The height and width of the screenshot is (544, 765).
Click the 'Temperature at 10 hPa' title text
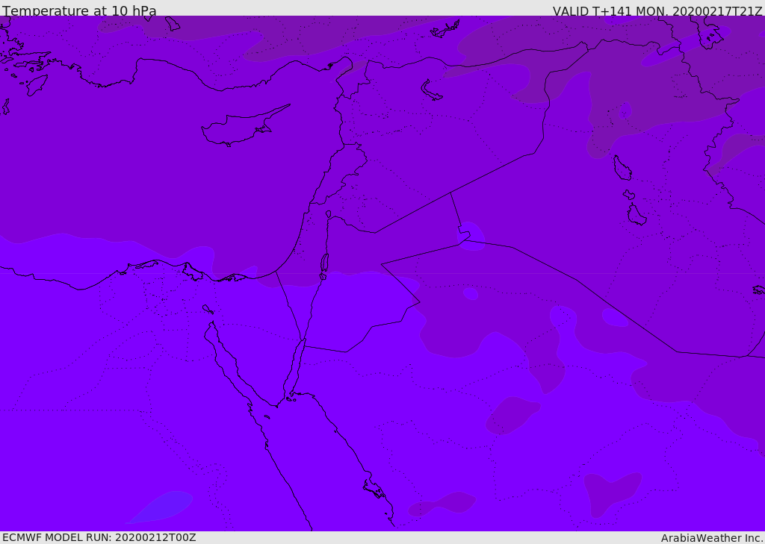(79, 10)
